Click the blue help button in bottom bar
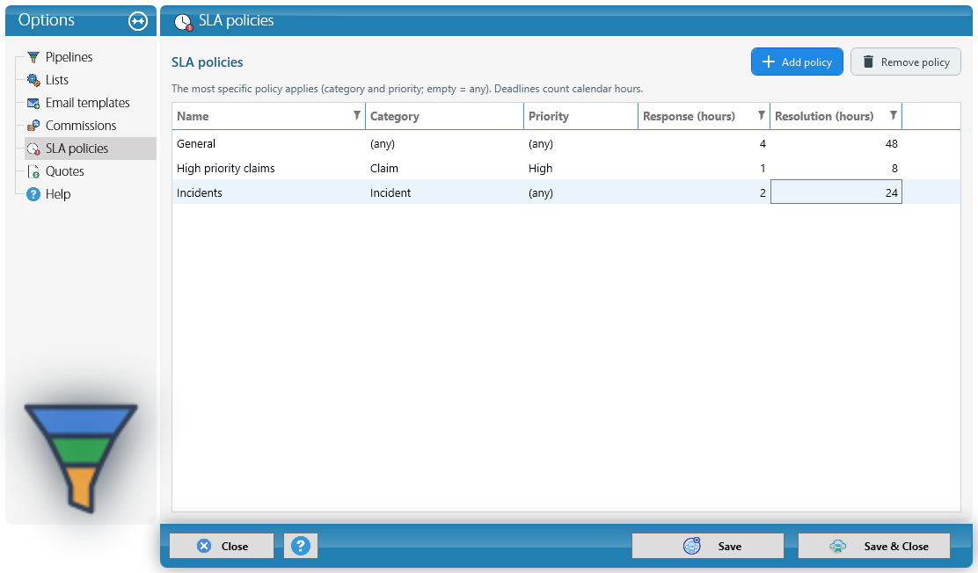Screen dimensions: 978x573 tap(301, 546)
